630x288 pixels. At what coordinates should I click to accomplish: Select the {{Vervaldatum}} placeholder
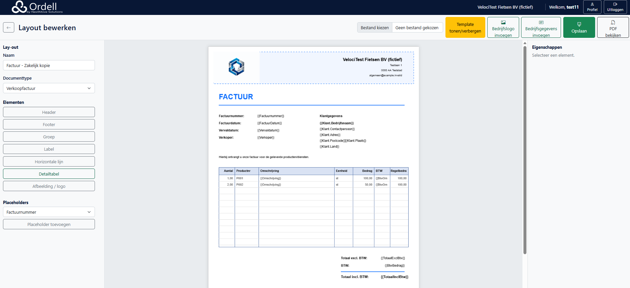tap(268, 130)
